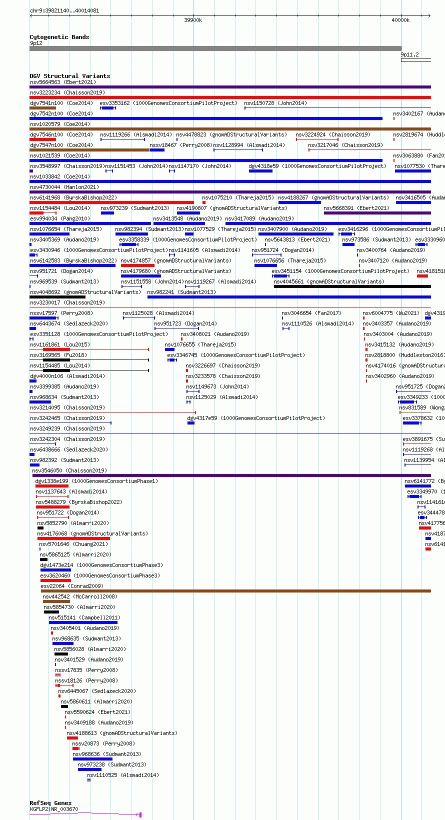Open nsv1119266 (Alsmadi2014) variant label
The height and width of the screenshot is (820, 445).
click(x=136, y=134)
